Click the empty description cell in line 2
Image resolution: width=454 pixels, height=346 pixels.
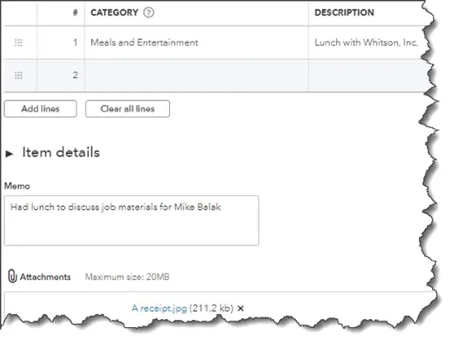click(368, 76)
